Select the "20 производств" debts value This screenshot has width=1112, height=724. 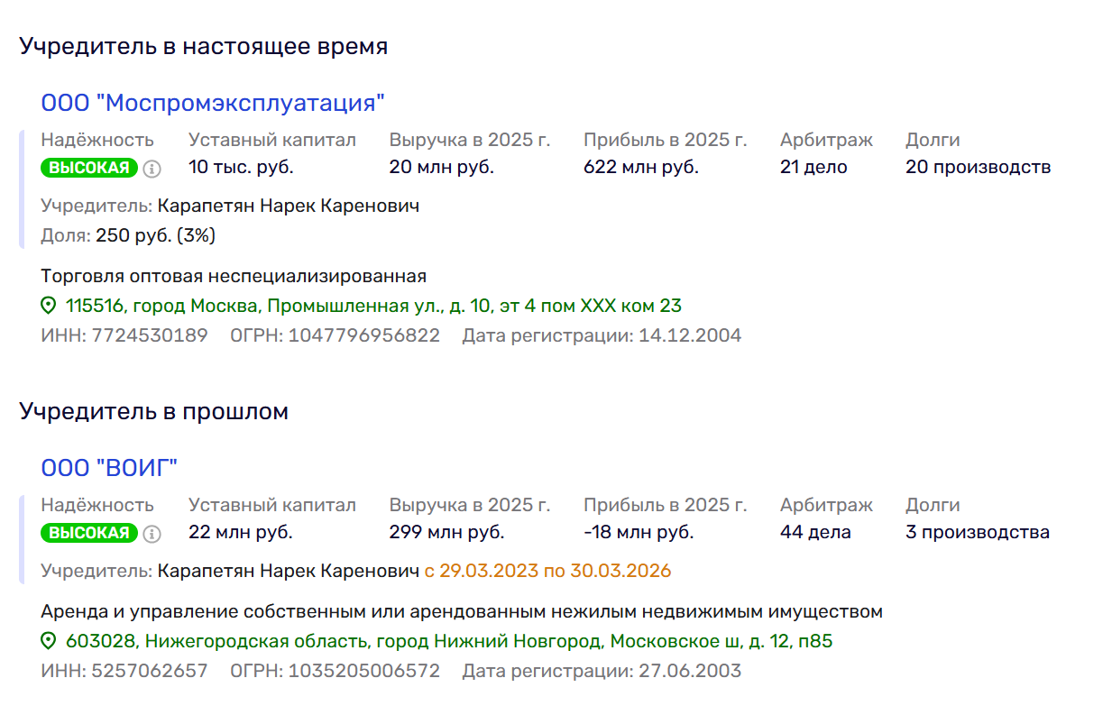(x=979, y=167)
